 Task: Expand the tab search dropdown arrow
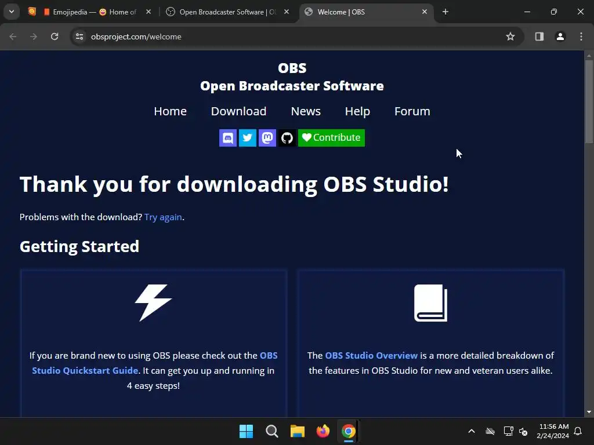[12, 12]
